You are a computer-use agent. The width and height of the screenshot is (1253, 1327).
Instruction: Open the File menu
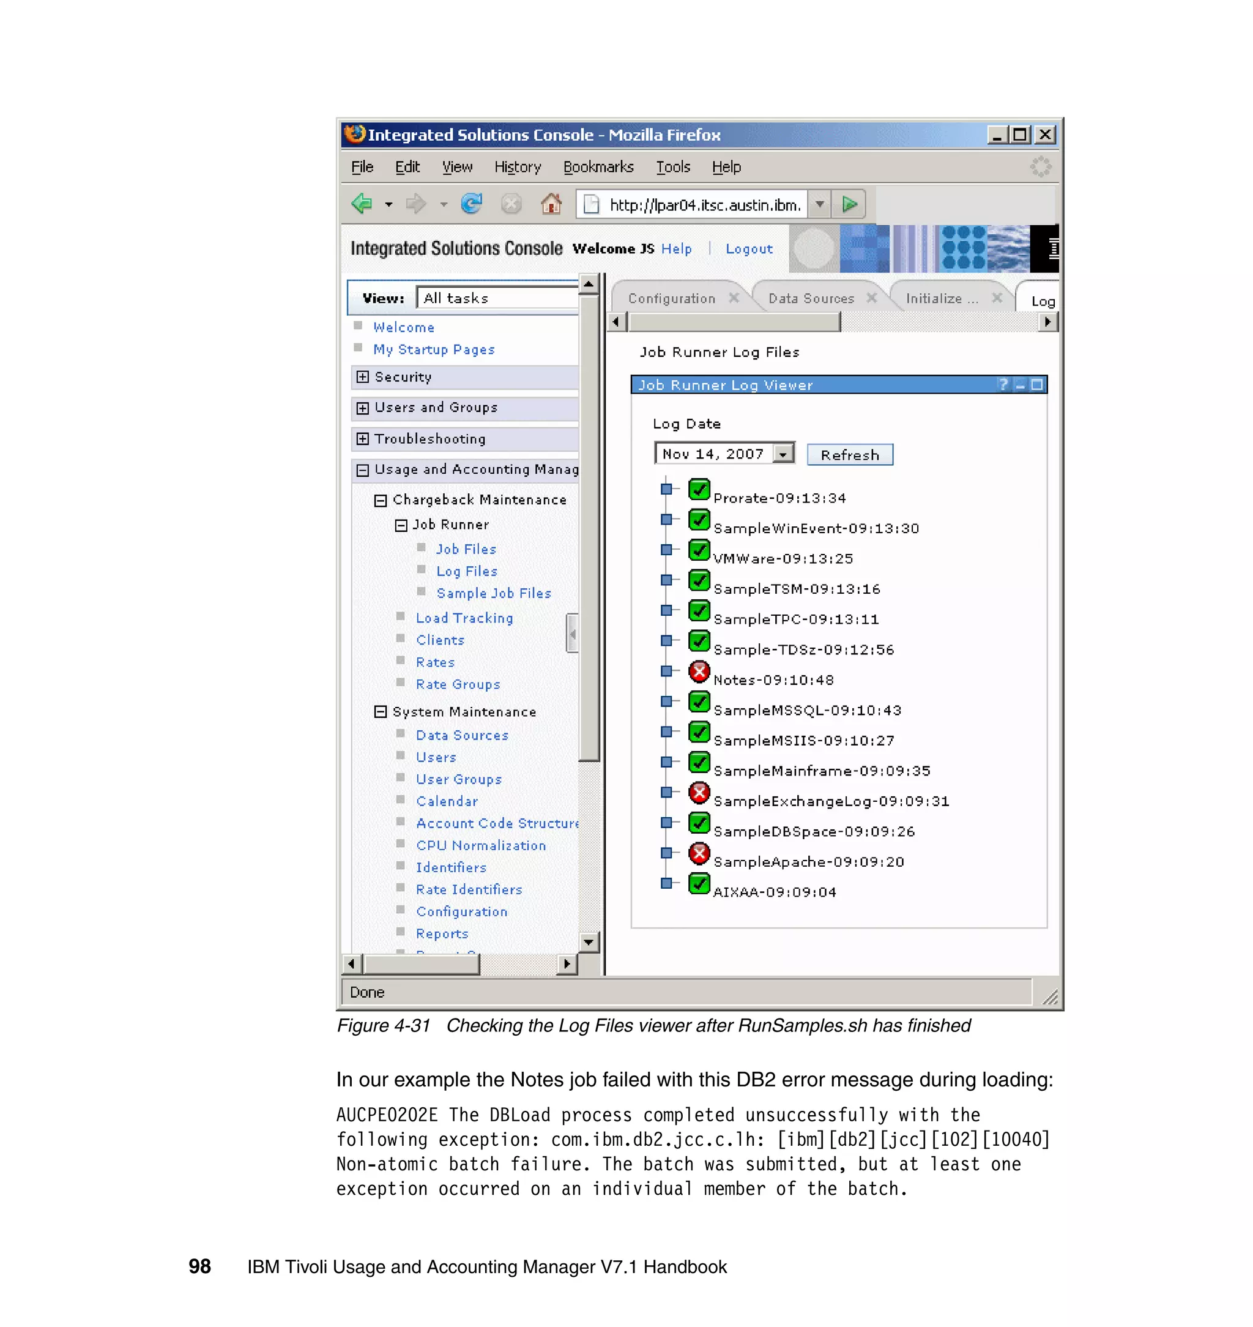click(362, 167)
